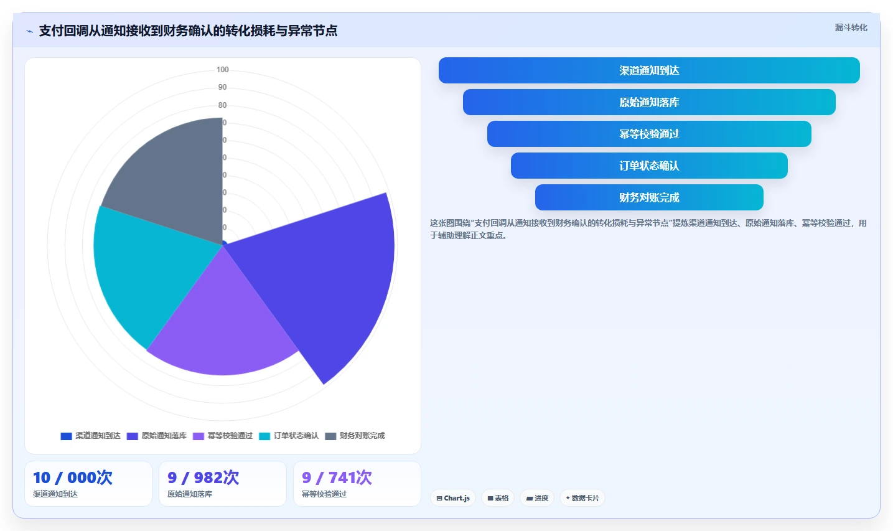Select the 进度 tag
Viewport: 893px width, 531px height.
coord(537,498)
